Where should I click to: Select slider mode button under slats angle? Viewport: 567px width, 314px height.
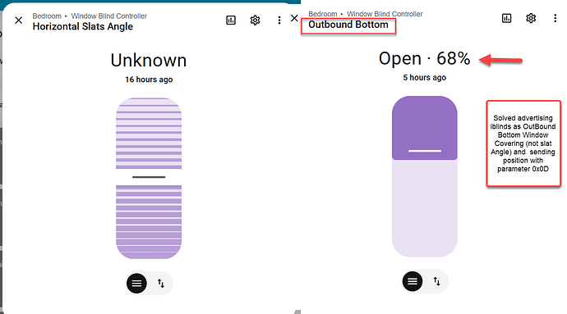(x=136, y=284)
